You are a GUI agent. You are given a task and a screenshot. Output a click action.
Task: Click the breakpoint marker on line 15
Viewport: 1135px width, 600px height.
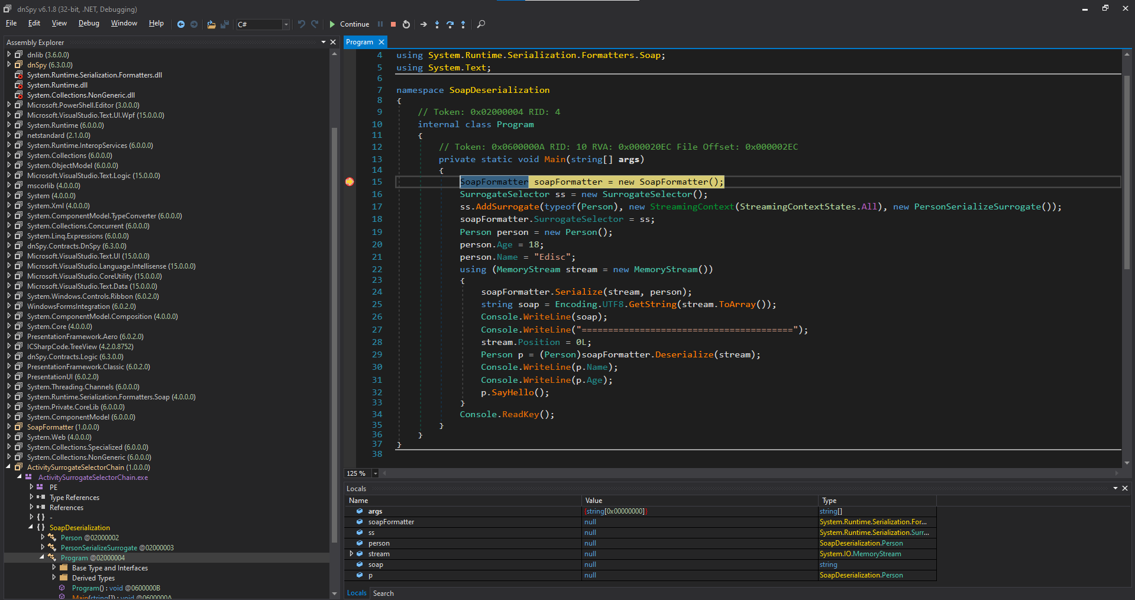tap(350, 182)
